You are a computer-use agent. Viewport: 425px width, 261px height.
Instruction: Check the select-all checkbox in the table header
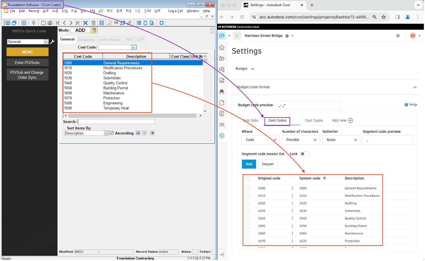pos(248,178)
